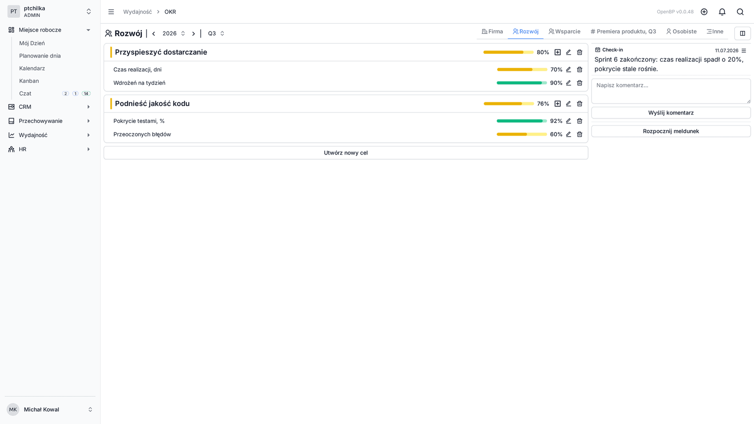Open the plus quick-create icon in header

coord(704,12)
